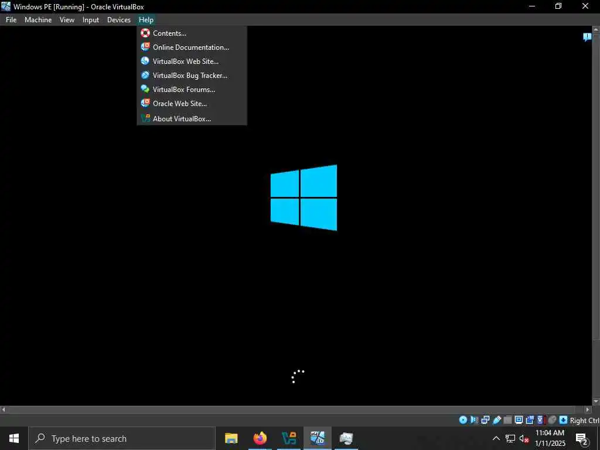Open the clock showing 11:04 AM
Image resolution: width=600 pixels, height=450 pixels.
pyautogui.click(x=550, y=438)
